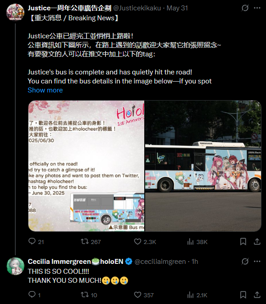Viewport: 266px width, 304px height.
Task: View Cecilia's reply 2.1K view stats
Action: (197, 295)
